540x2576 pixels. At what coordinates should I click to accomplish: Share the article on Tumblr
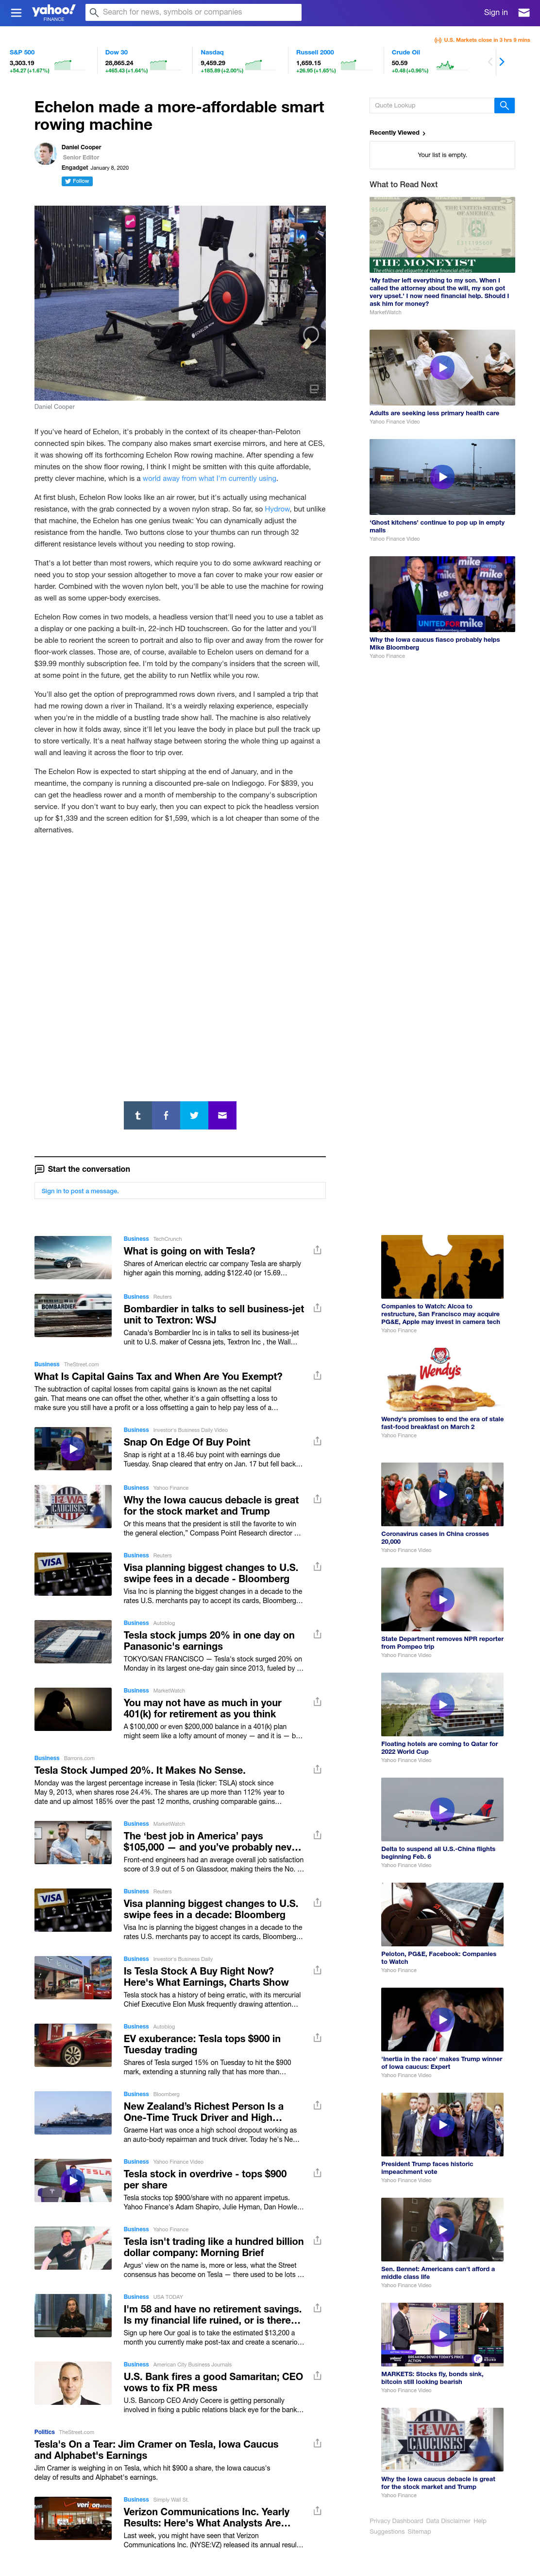click(x=138, y=1114)
